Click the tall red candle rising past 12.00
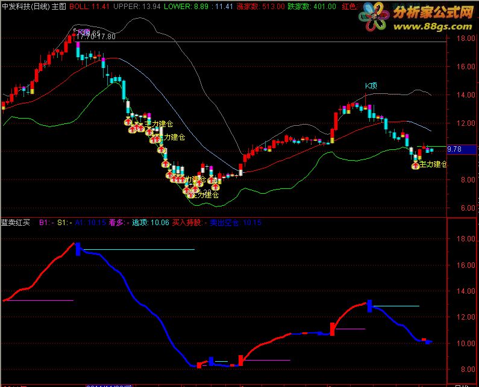This screenshot has width=479, height=387. (x=336, y=121)
